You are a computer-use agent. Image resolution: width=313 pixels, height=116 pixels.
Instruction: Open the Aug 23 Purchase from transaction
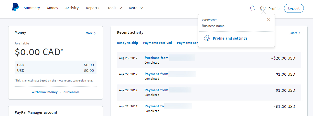click(x=156, y=58)
